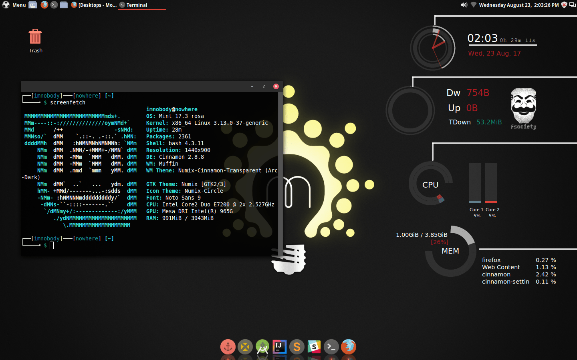This screenshot has height=360, width=577.
Task: Click the "Web Content" process name
Action: click(501, 267)
